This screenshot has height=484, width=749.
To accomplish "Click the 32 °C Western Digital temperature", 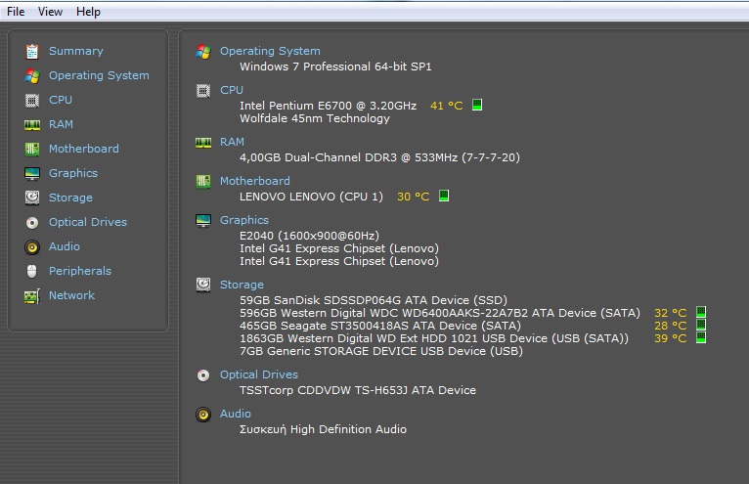I will pyautogui.click(x=670, y=313).
